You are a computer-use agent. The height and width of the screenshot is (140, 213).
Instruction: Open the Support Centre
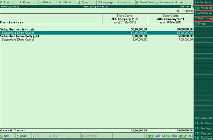point(165,2)
